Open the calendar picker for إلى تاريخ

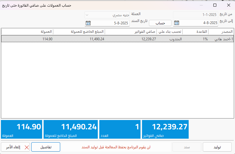(x=177, y=23)
